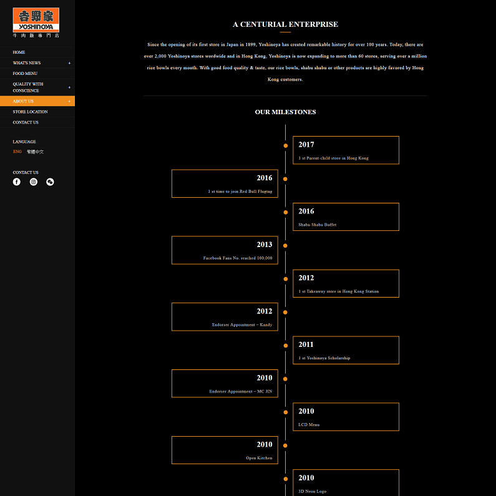Click the 2010 Endorser MC JIN milestone

point(225,384)
